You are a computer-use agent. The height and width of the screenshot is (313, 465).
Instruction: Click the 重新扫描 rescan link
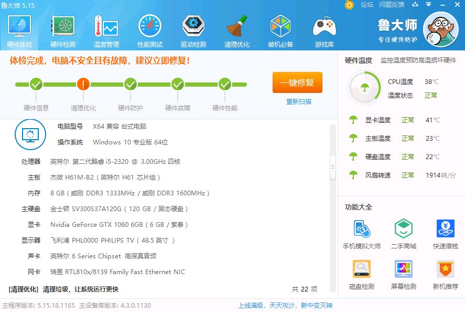click(299, 101)
